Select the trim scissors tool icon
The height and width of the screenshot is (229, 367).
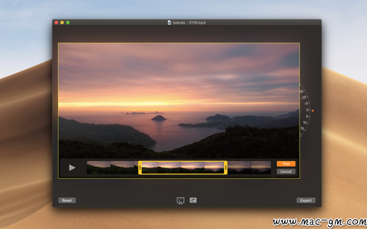tap(181, 201)
